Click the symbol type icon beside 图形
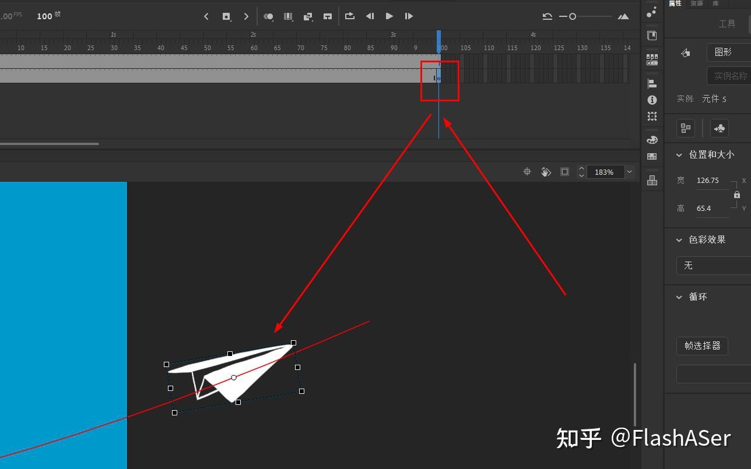 [686, 53]
